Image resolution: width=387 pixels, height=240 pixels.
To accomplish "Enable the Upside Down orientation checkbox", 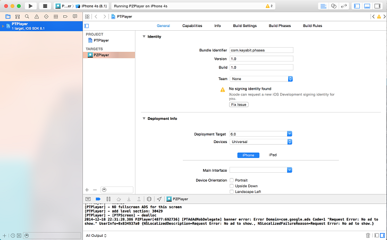I will point(232,186).
